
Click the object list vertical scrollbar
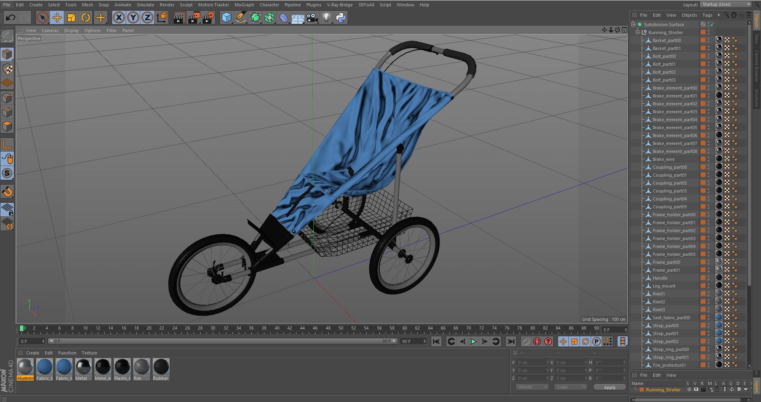(x=749, y=154)
